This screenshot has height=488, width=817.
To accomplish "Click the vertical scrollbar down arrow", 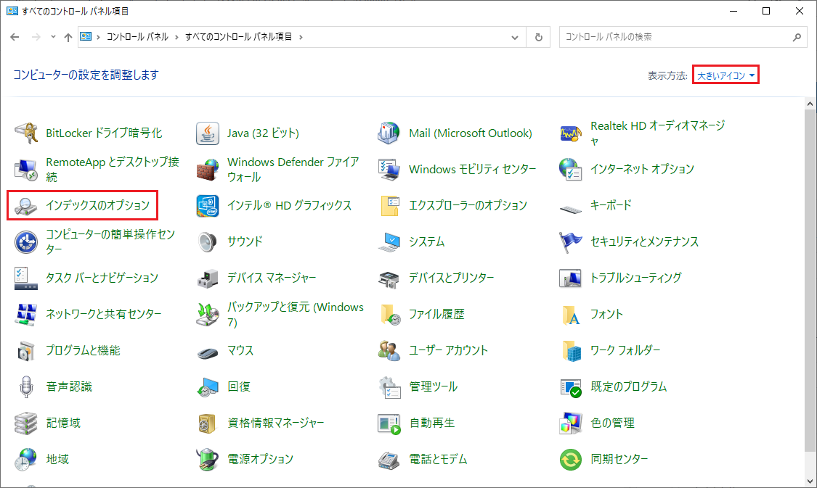I will coord(810,481).
